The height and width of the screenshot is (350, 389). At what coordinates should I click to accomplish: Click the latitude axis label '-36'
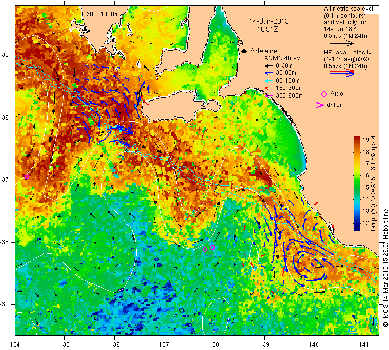pyautogui.click(x=5, y=117)
